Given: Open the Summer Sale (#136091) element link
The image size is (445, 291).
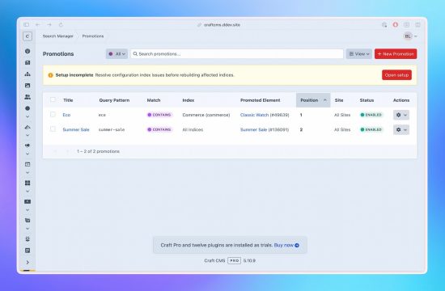Looking at the screenshot, I should click(x=265, y=129).
